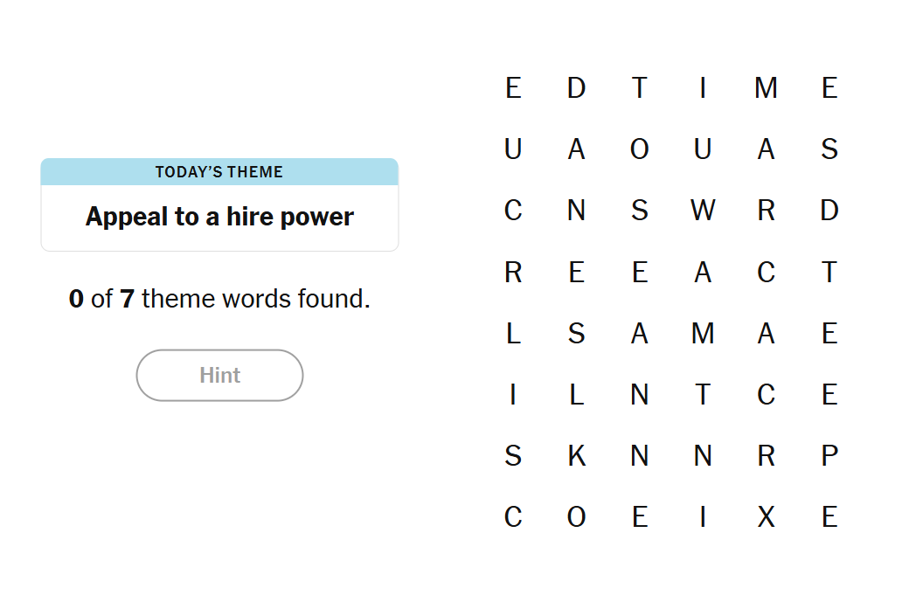Viewport: 902px width, 602px height.
Task: Select the T in the top row
Action: tap(639, 88)
